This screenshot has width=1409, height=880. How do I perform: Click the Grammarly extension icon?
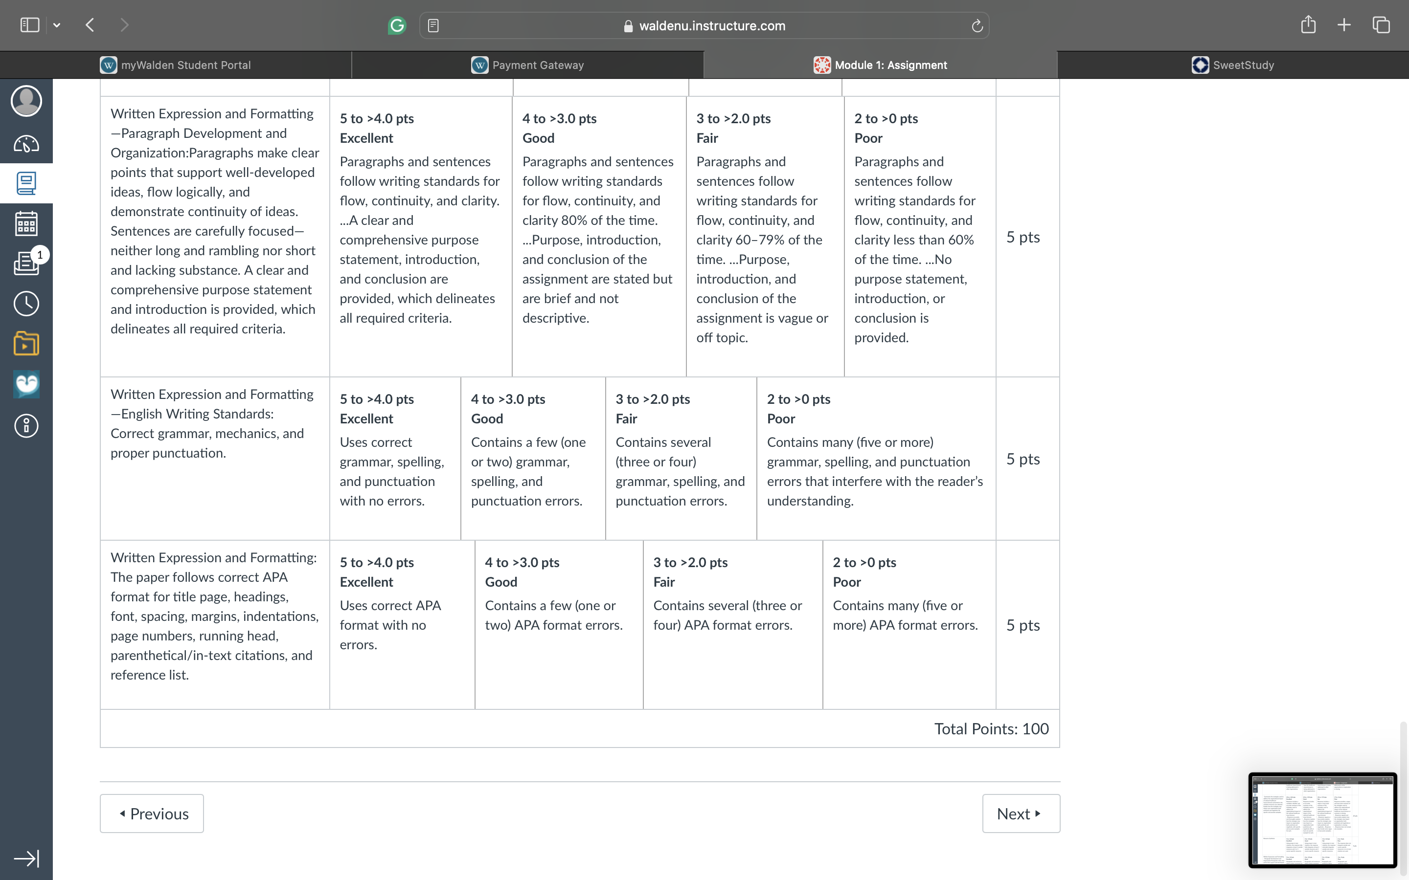(x=396, y=25)
